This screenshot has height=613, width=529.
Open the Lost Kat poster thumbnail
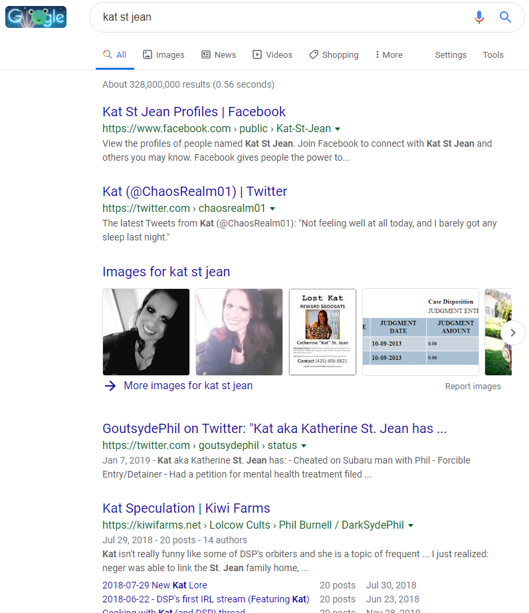(322, 332)
